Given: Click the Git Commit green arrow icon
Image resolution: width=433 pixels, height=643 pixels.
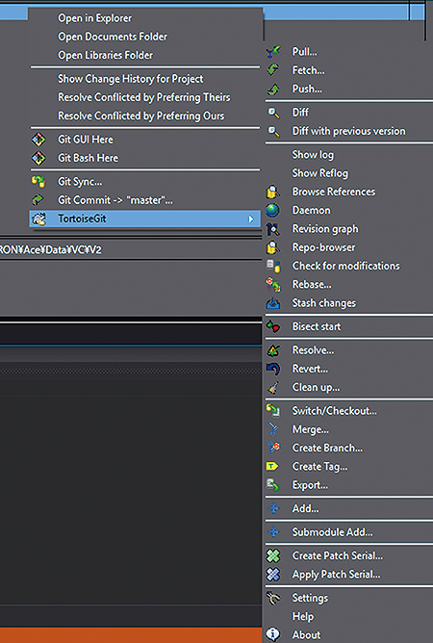Looking at the screenshot, I should pos(38,200).
